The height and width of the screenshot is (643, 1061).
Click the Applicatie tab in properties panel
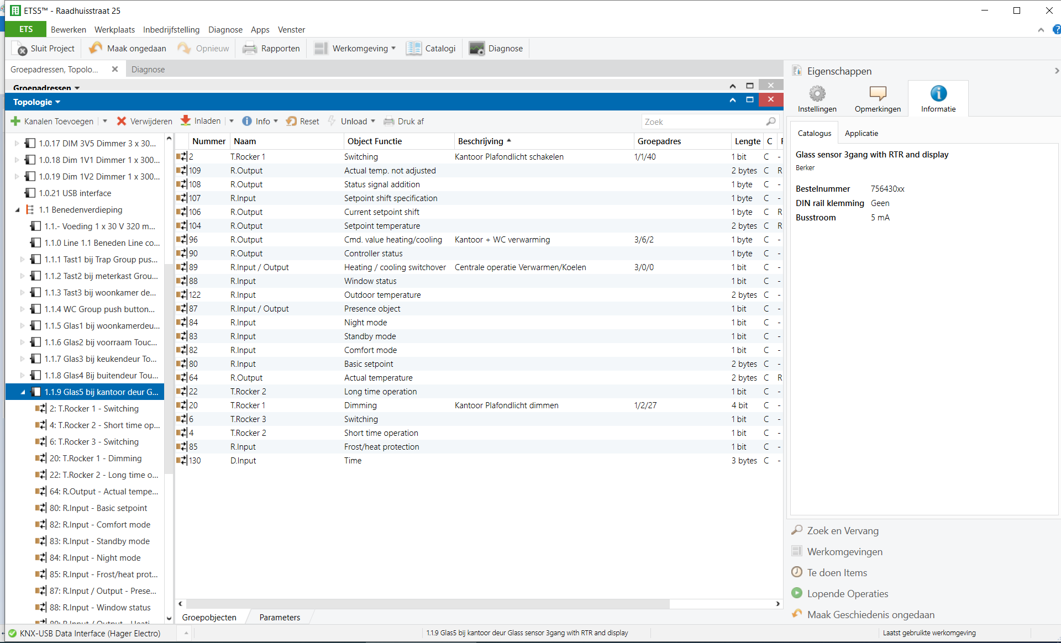[861, 133]
